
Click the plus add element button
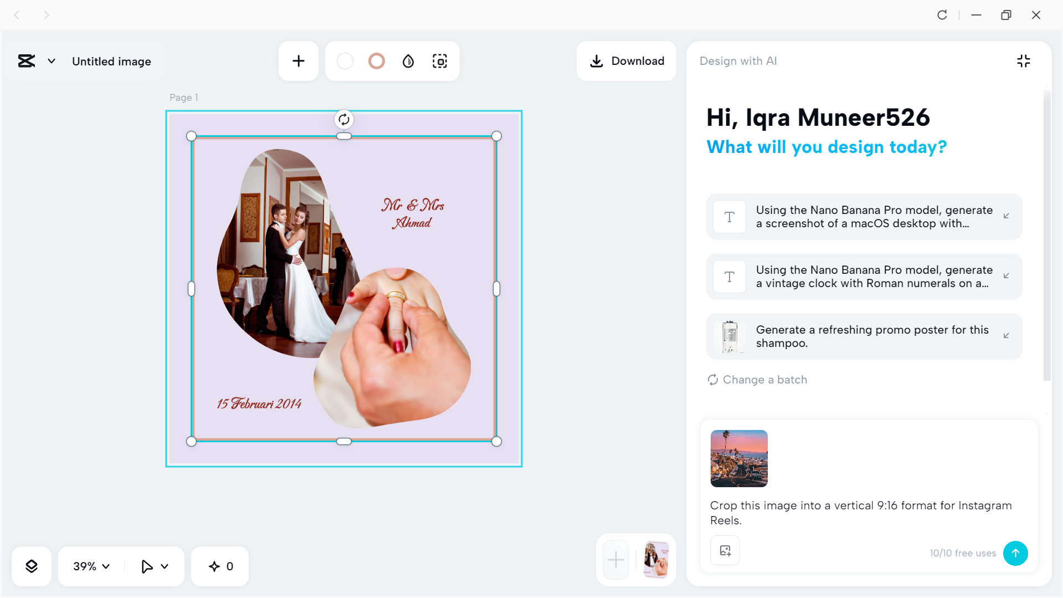click(298, 61)
